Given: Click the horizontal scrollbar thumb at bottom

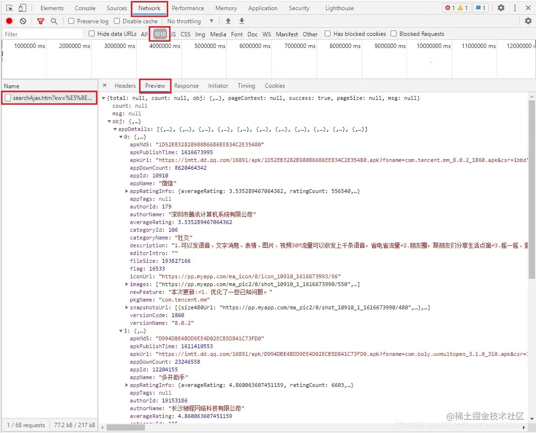Looking at the screenshot, I should click(x=126, y=427).
